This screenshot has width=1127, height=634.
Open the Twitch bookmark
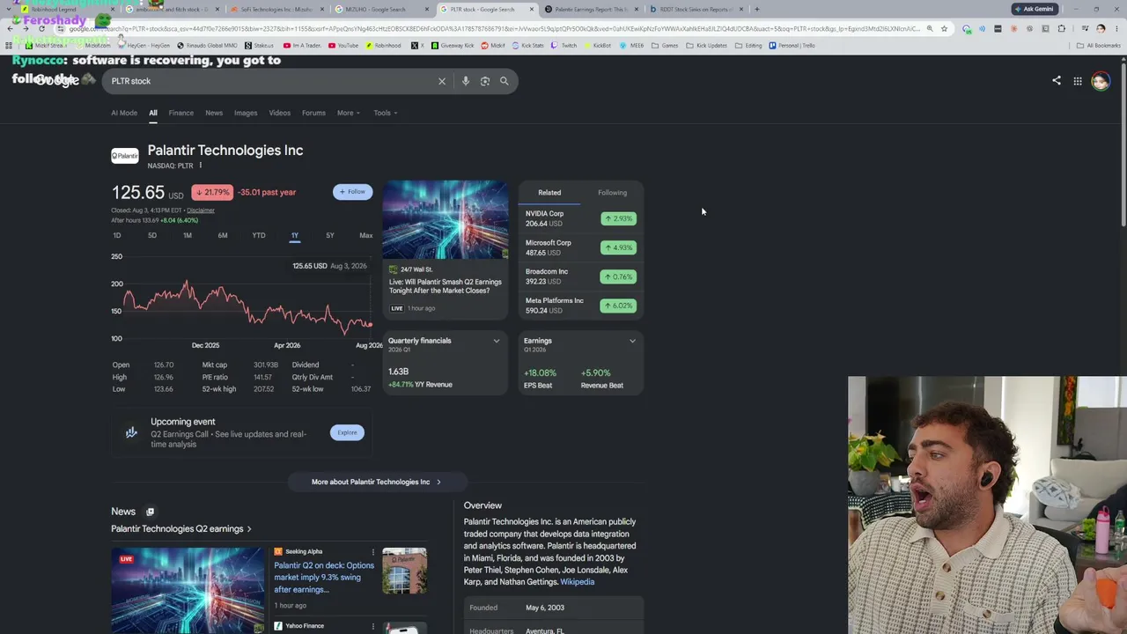563,45
